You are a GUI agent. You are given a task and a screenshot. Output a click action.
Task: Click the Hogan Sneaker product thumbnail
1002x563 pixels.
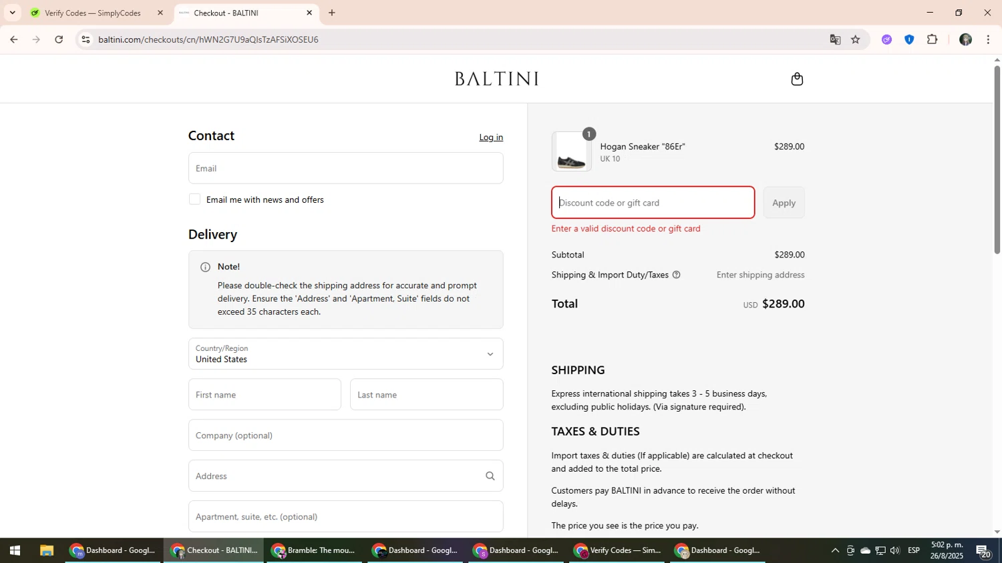point(571,151)
